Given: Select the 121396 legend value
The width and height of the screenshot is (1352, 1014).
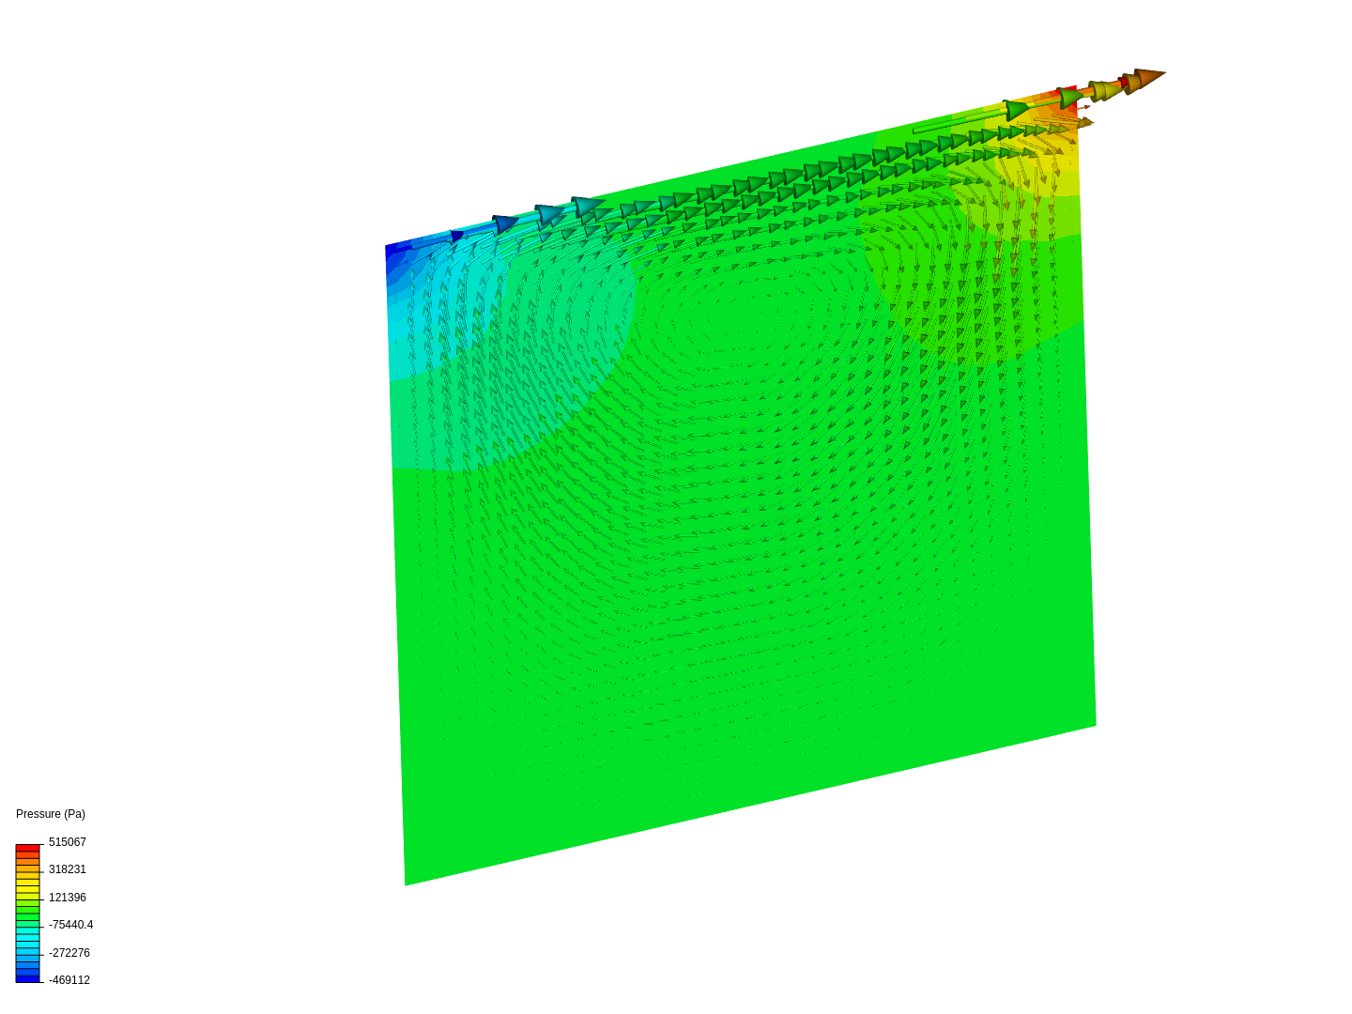Looking at the screenshot, I should point(68,898).
